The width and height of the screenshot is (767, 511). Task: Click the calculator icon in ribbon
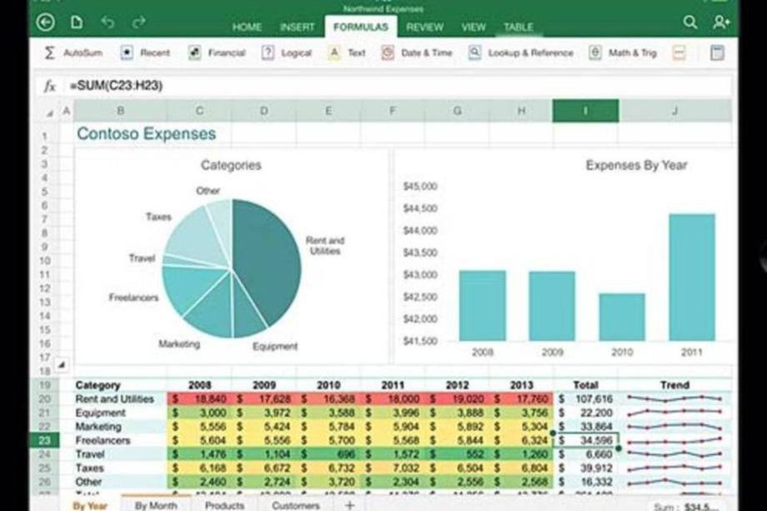tap(717, 53)
